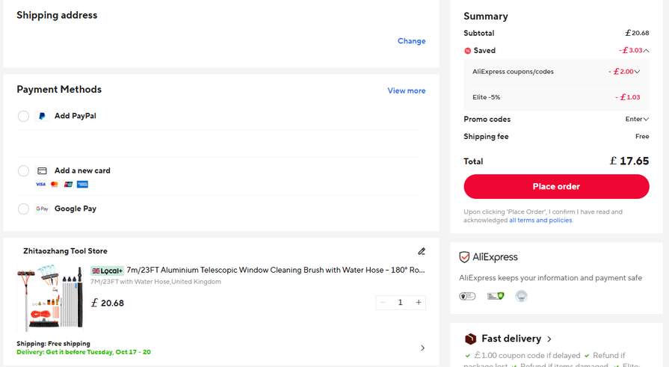Open the Zhitaozhang Tool Store name
This screenshot has height=367, width=669.
(65, 251)
